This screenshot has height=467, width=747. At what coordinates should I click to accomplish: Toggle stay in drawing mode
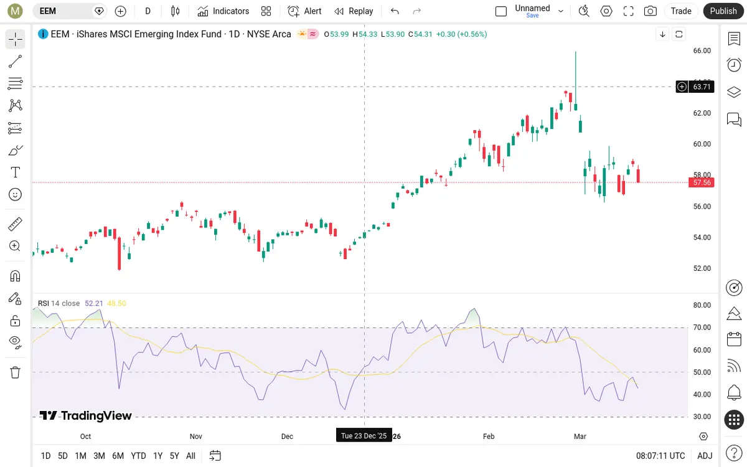pos(16,298)
